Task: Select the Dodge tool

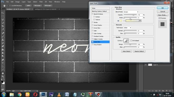Action: 3,56
